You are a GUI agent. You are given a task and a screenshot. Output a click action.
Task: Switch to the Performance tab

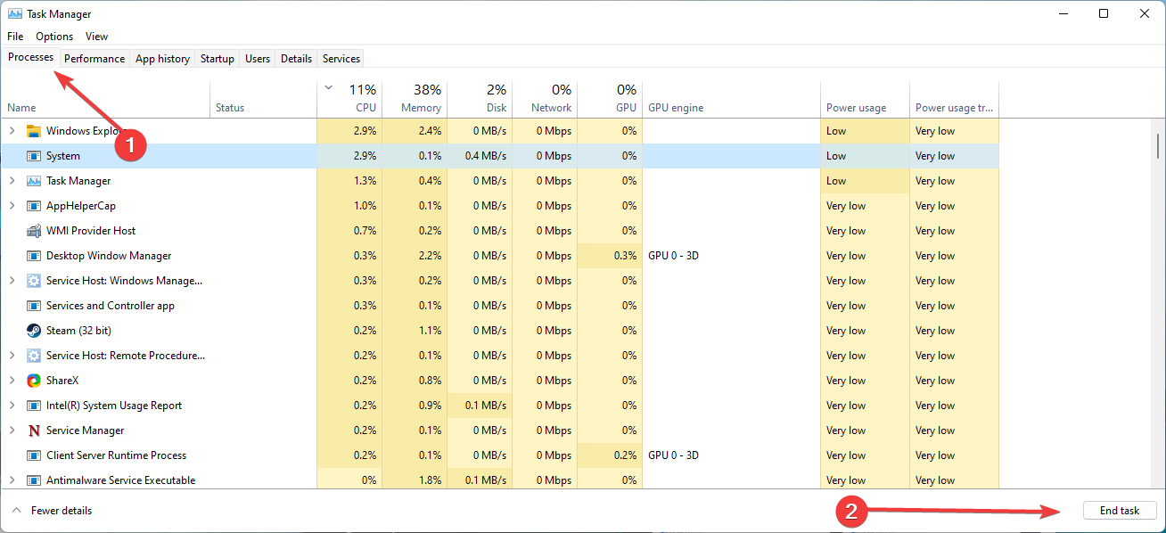pyautogui.click(x=94, y=59)
